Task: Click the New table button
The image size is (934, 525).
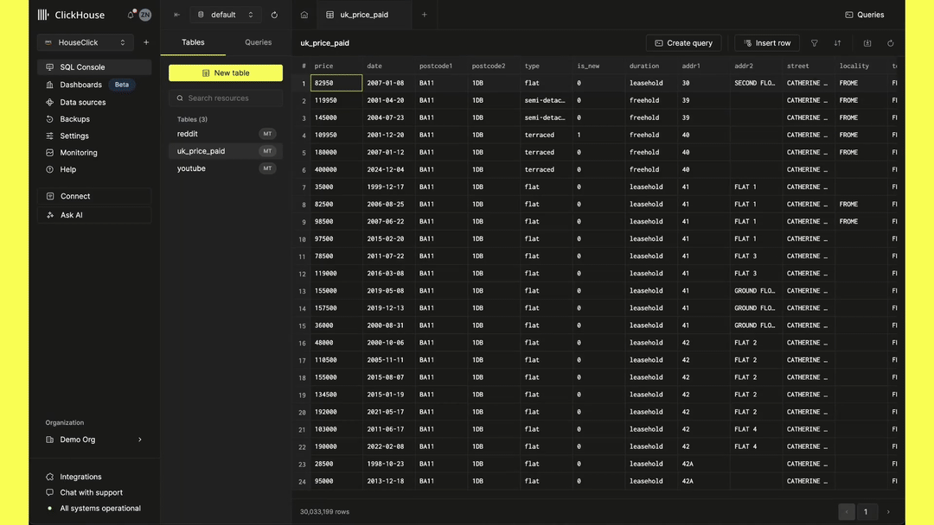Action: [225, 73]
